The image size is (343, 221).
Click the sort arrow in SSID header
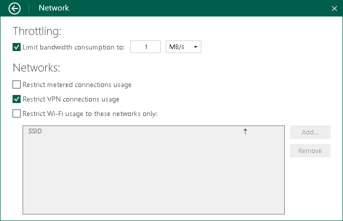pos(245,131)
